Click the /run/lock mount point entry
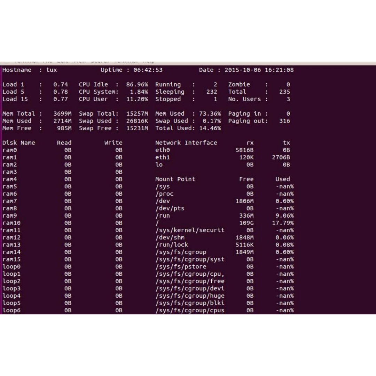 tap(172, 245)
